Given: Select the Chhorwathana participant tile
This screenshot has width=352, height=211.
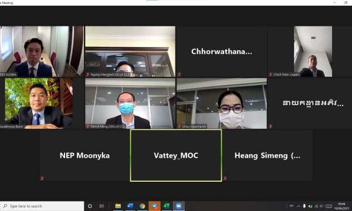Looking at the screenshot, I should coord(222,52).
